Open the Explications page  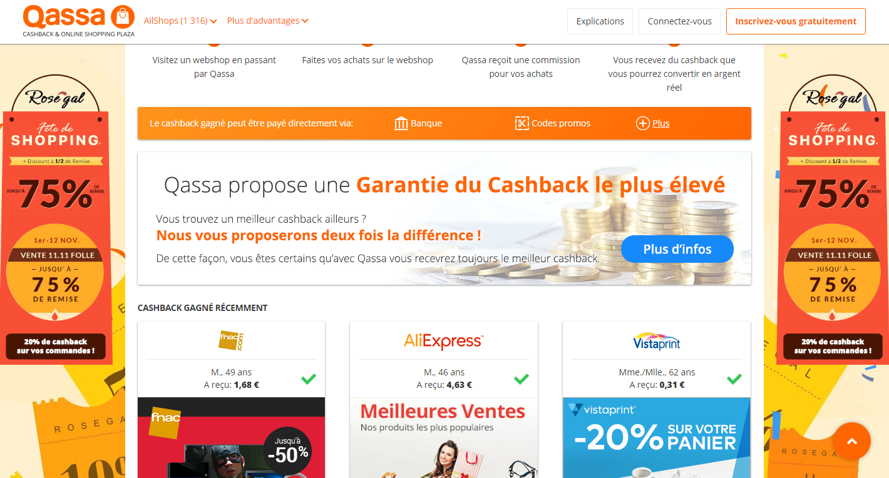[x=600, y=21]
